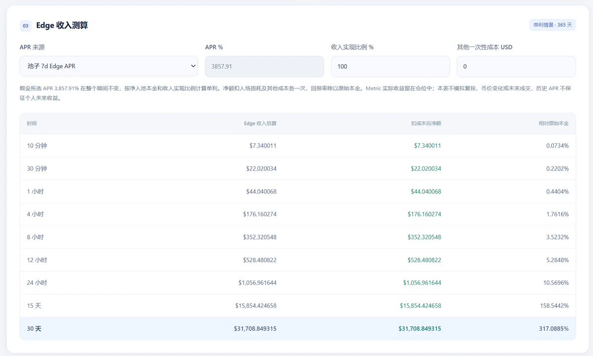Click the Edge 收入估算 column header
Image resolution: width=593 pixels, height=356 pixels.
260,123
